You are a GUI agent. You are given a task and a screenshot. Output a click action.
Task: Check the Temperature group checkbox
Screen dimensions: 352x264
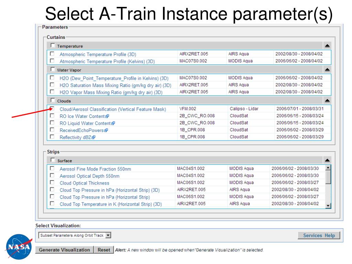[x=53, y=45]
